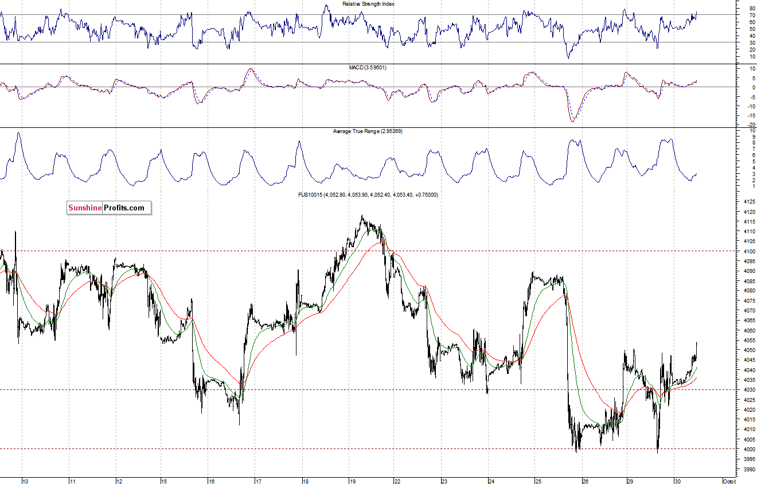Image resolution: width=757 pixels, height=484 pixels.
Task: Click the FUS10015 price chart title
Action: (x=368, y=195)
